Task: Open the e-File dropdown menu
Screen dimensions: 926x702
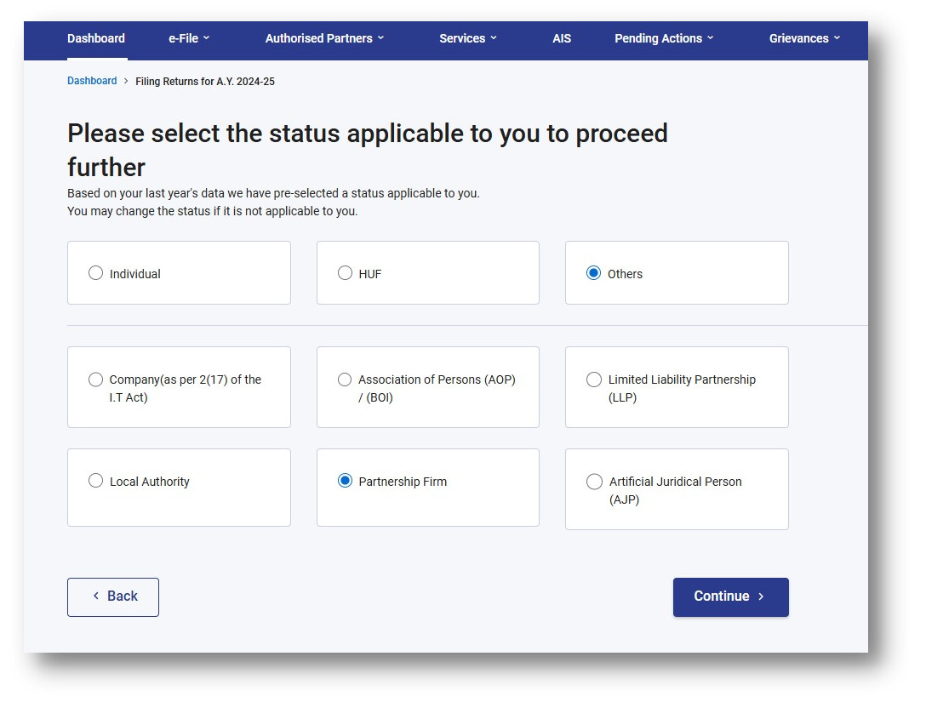Action: tap(189, 38)
